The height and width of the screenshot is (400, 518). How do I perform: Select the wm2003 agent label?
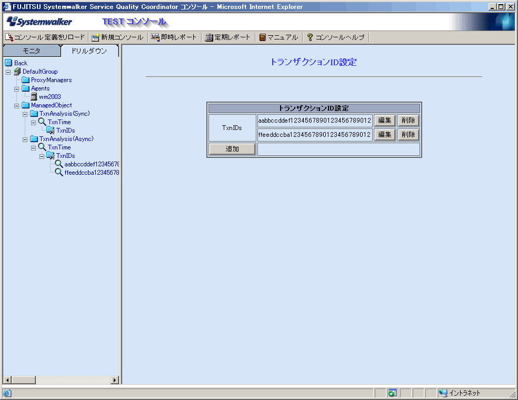coord(50,97)
